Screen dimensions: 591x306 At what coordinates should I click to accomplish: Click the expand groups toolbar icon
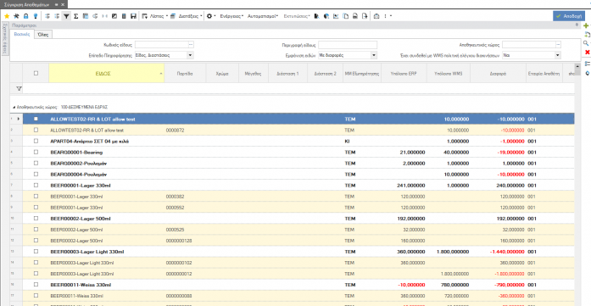coord(47,16)
